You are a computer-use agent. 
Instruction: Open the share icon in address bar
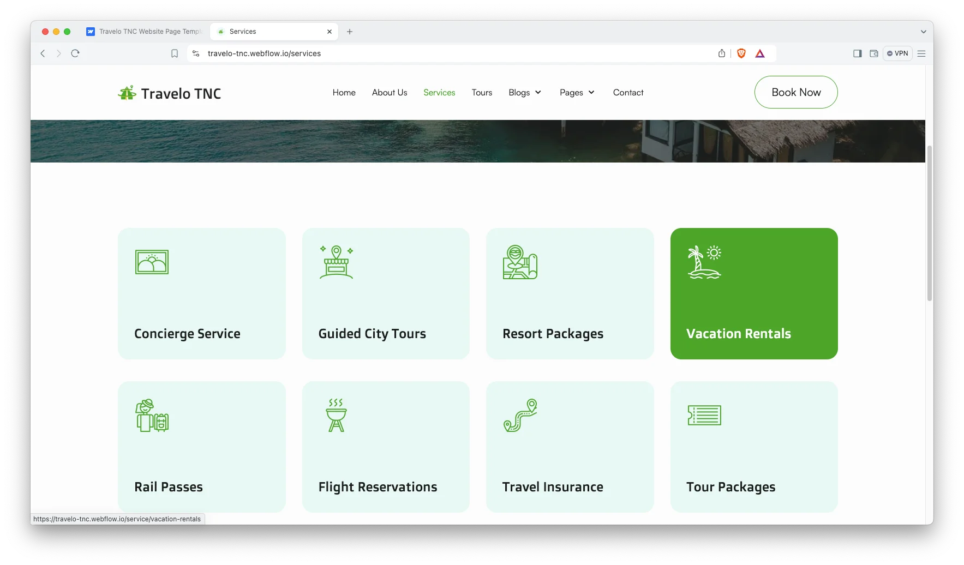[x=722, y=53]
